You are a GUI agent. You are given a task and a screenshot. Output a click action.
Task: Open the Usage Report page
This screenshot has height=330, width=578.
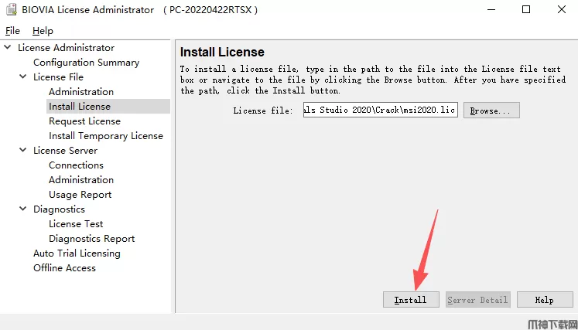click(x=80, y=195)
